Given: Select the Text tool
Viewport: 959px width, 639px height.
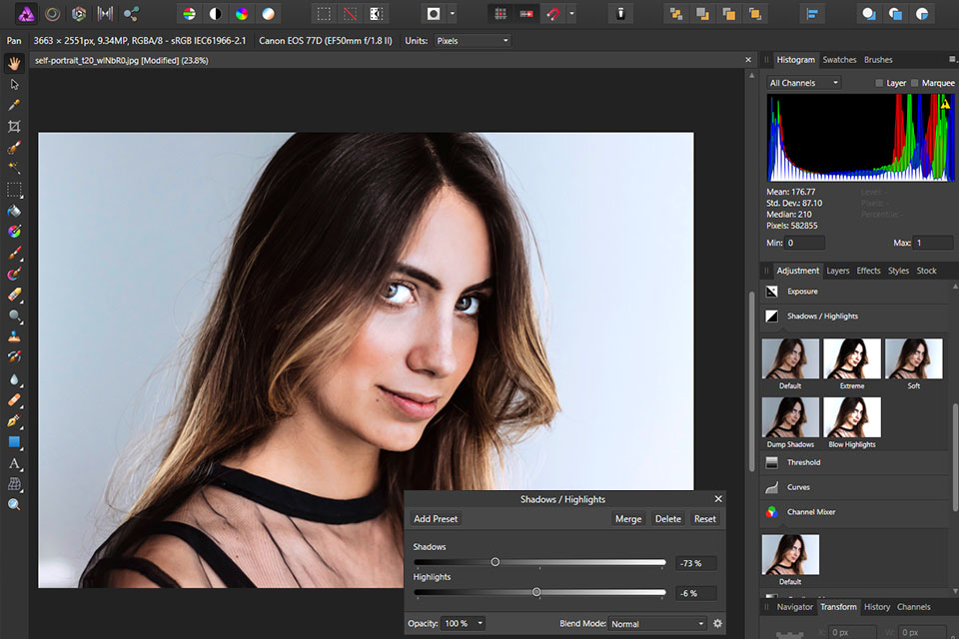Looking at the screenshot, I should tap(14, 463).
